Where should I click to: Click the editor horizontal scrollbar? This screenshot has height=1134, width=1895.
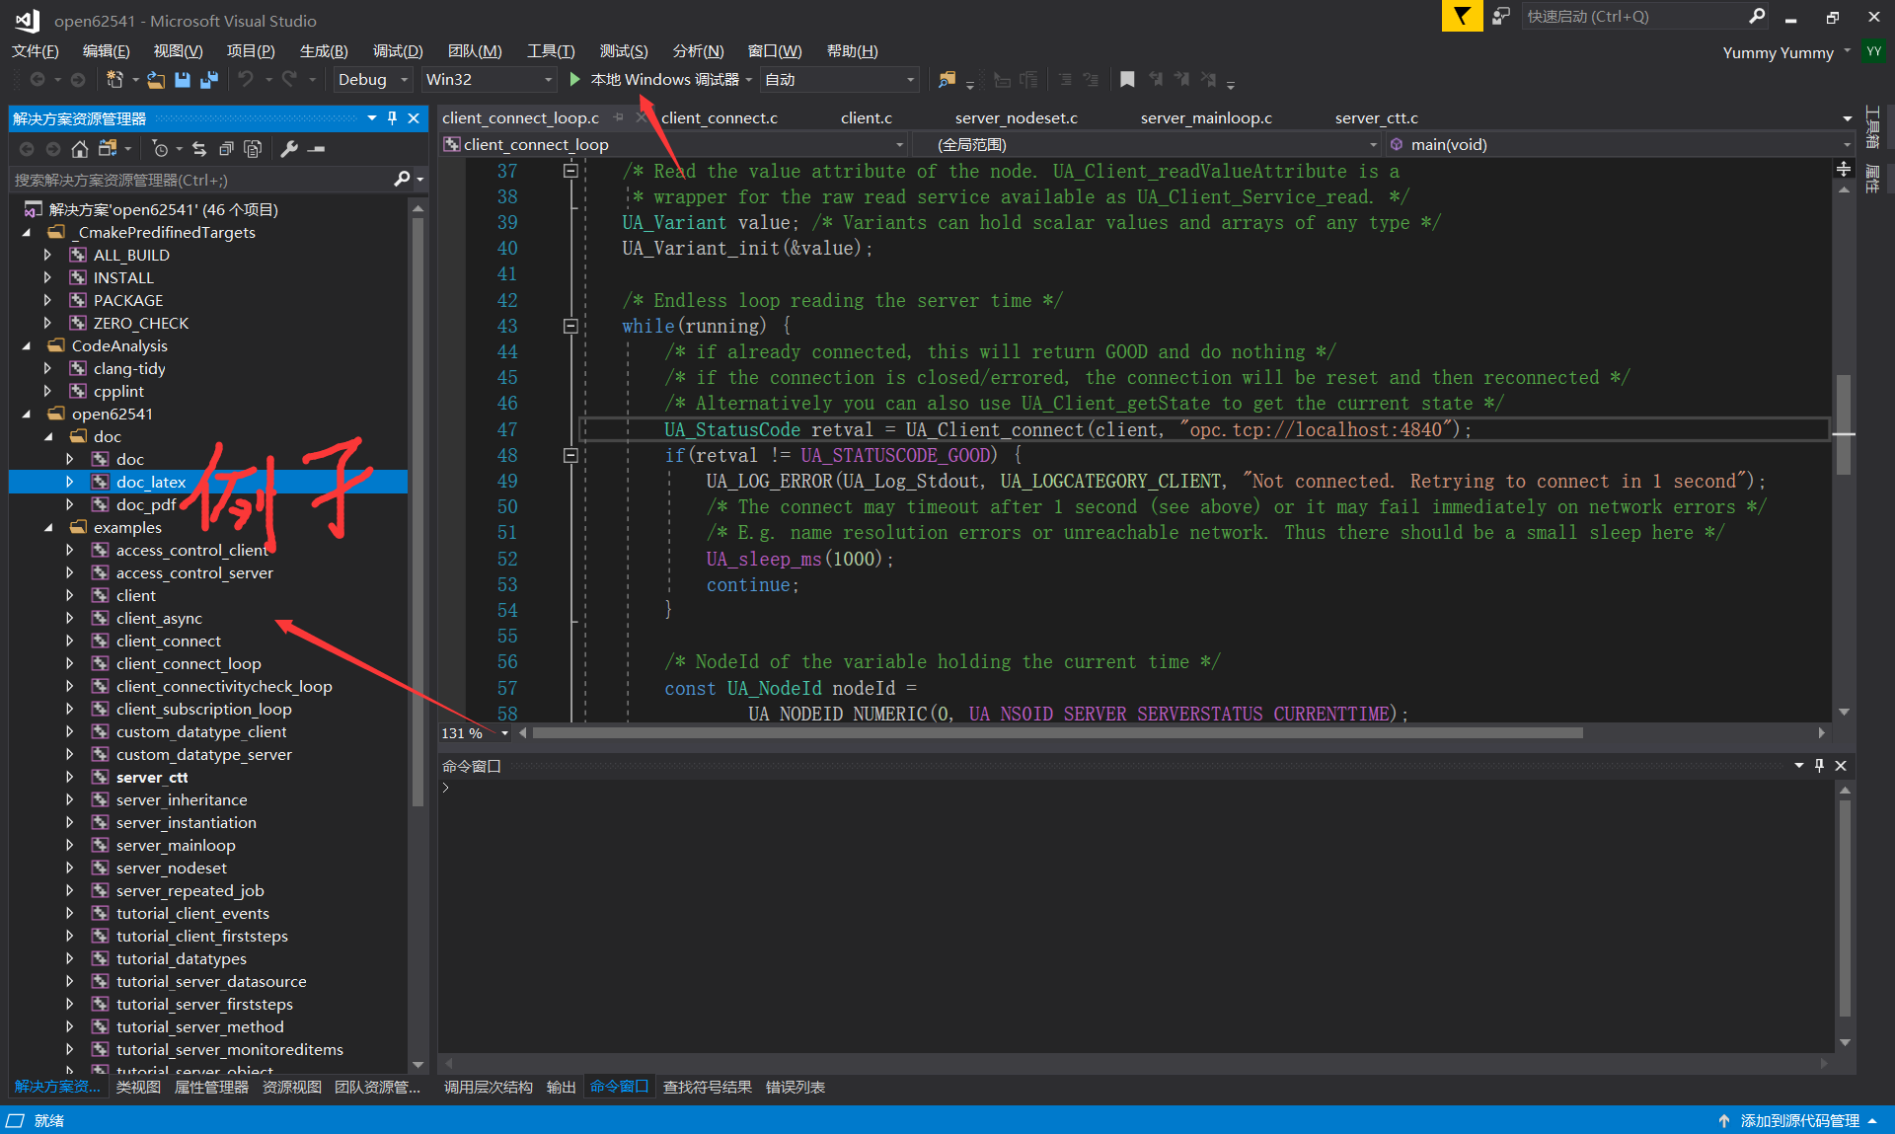click(1056, 733)
